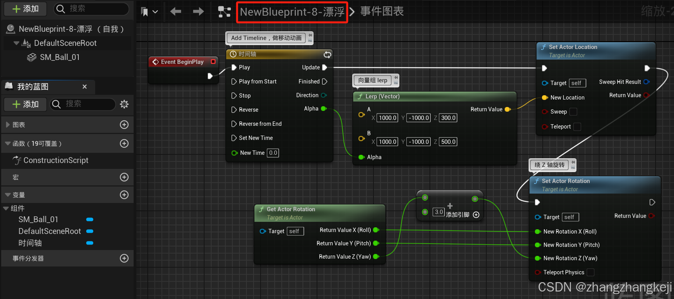This screenshot has height=299, width=674.
Task: Select SM_Ball_01 in components tree
Action: 60,57
